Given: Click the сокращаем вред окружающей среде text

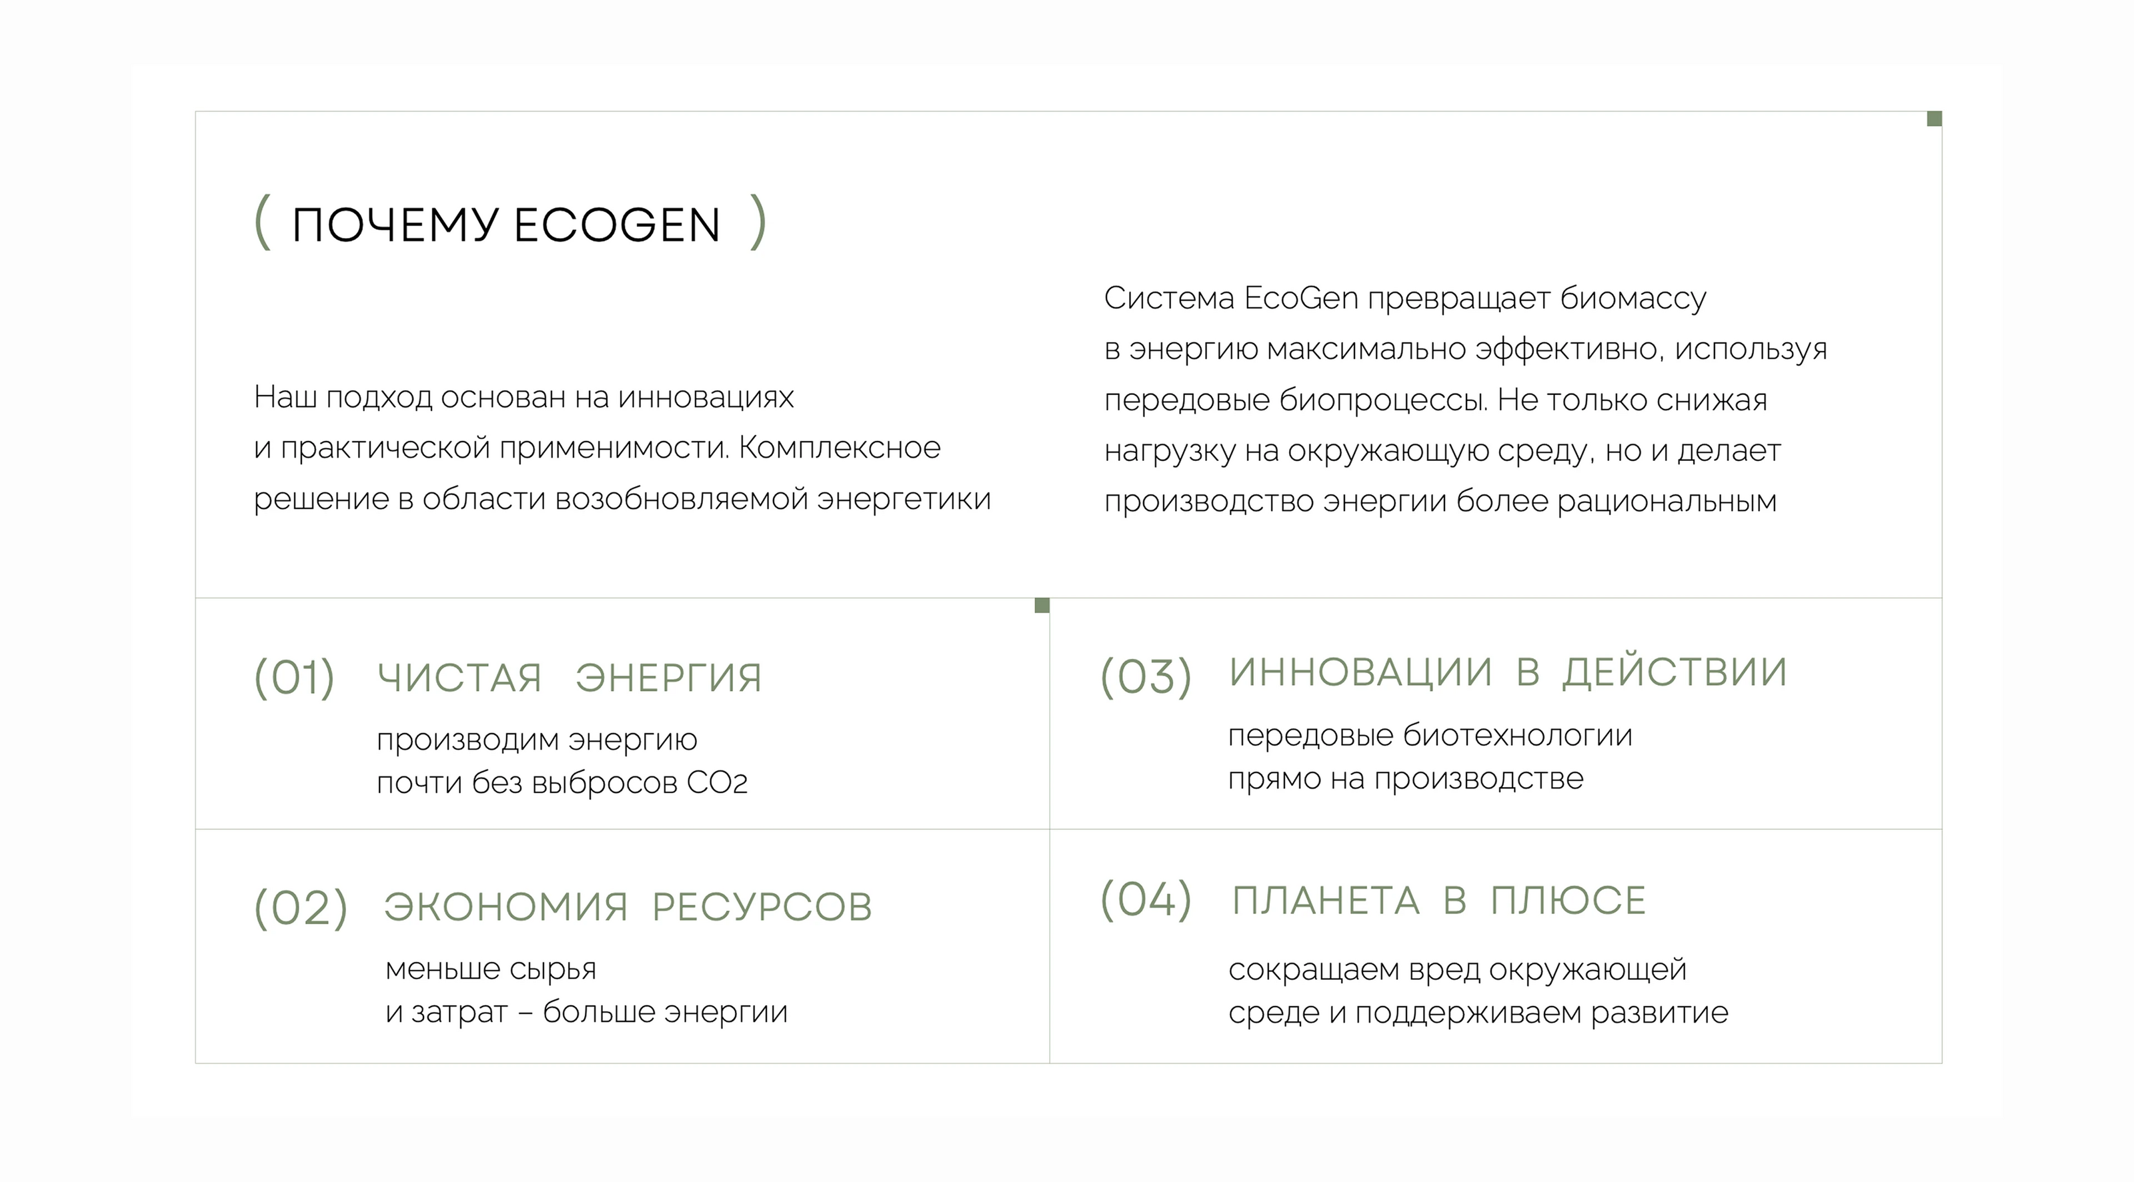Looking at the screenshot, I should [x=1478, y=991].
